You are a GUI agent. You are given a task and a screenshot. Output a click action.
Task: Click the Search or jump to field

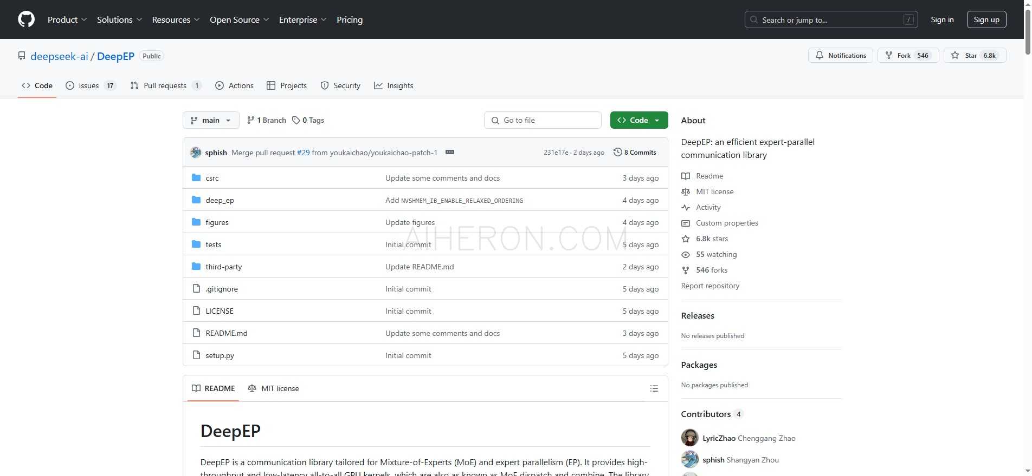[x=831, y=20]
